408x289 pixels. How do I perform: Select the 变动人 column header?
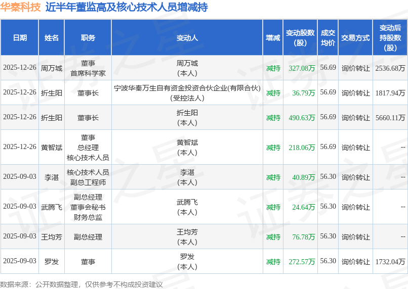(187, 38)
